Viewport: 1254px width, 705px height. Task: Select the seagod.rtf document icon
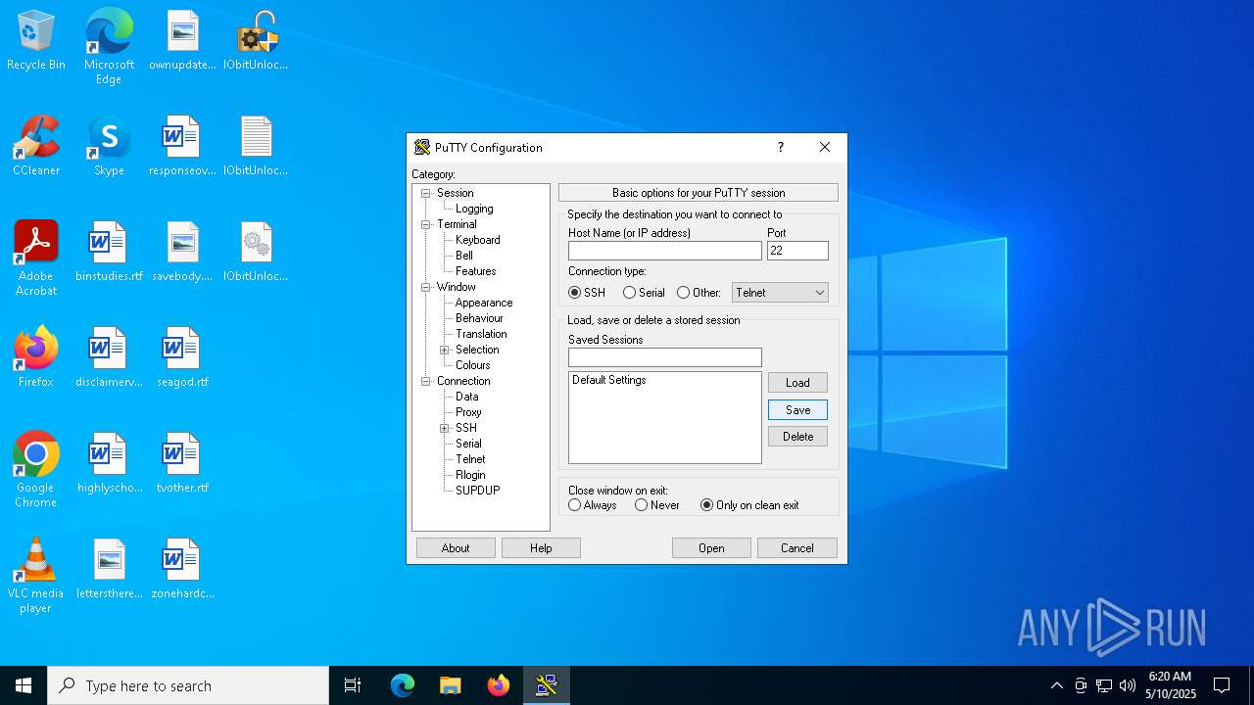pos(182,358)
